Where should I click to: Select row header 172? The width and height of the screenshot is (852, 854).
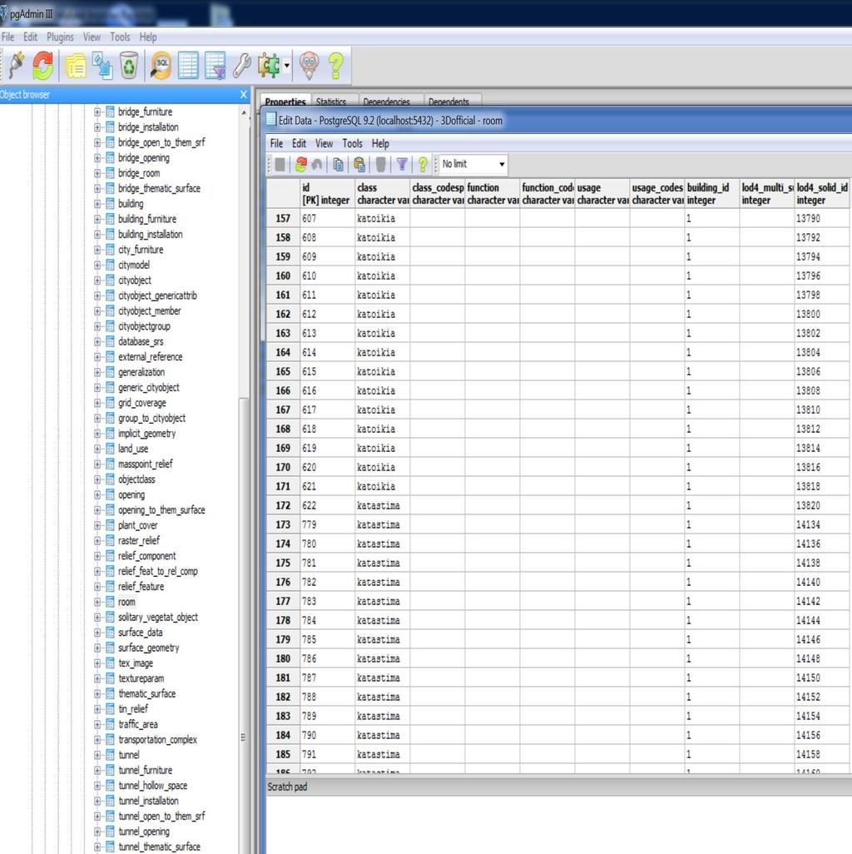[283, 505]
